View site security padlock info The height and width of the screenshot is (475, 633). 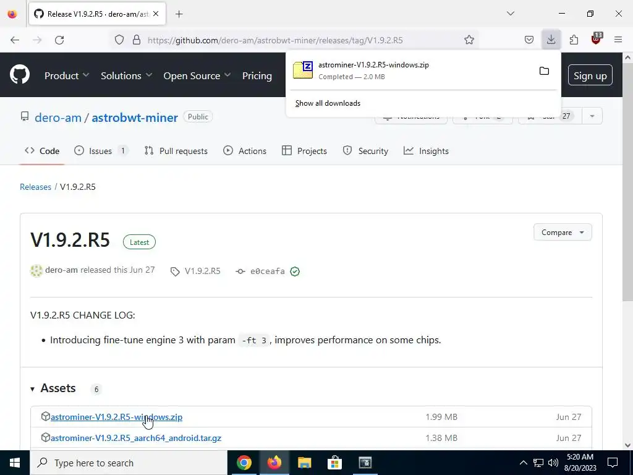pyautogui.click(x=137, y=40)
